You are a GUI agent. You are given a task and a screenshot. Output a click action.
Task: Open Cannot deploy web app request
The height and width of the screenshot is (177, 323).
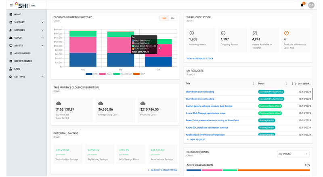[x=209, y=106]
